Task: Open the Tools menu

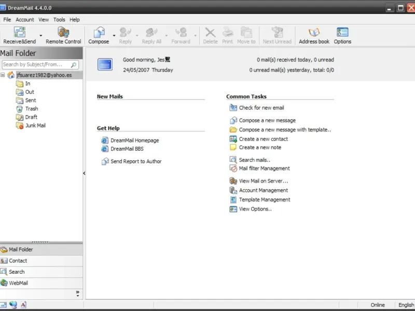Action: pos(59,20)
